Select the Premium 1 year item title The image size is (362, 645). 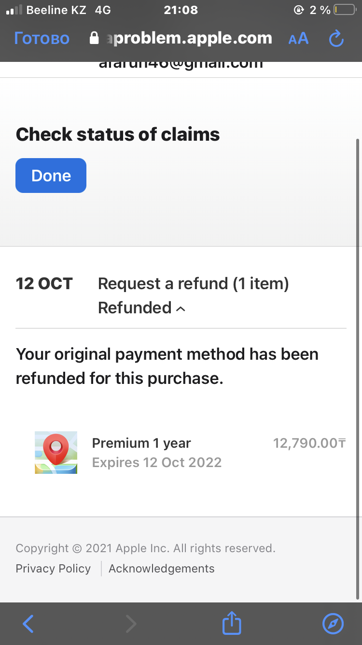(x=141, y=443)
